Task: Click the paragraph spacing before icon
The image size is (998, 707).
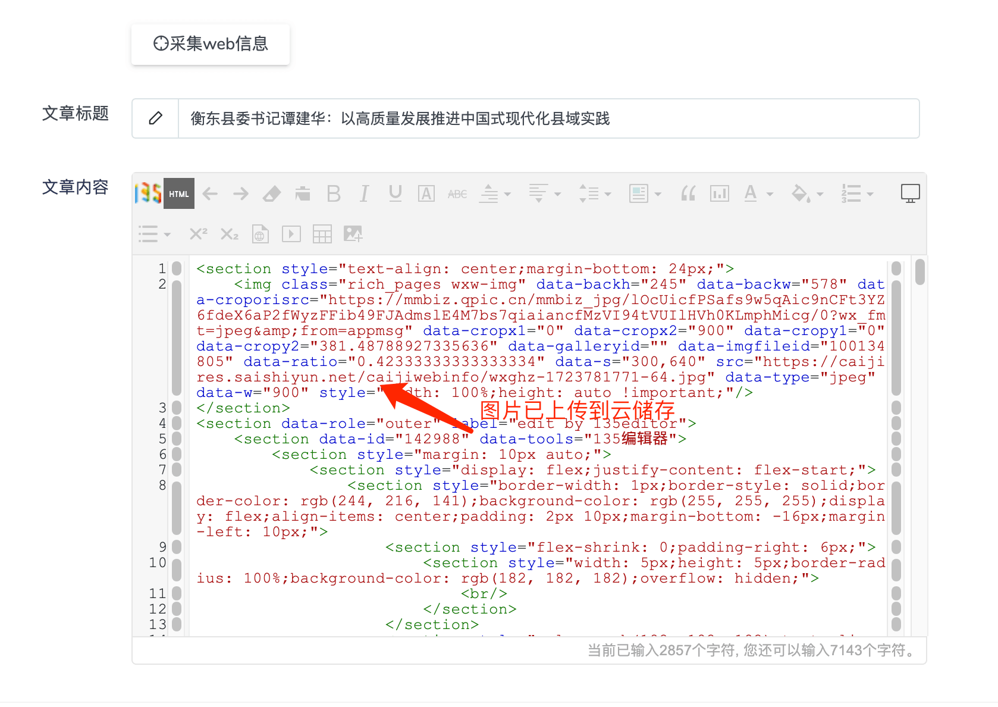Action: coord(489,193)
